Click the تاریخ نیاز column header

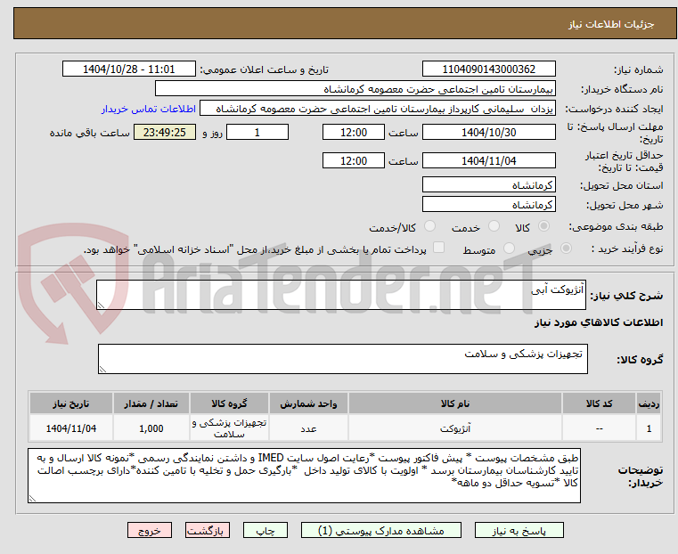tap(71, 403)
